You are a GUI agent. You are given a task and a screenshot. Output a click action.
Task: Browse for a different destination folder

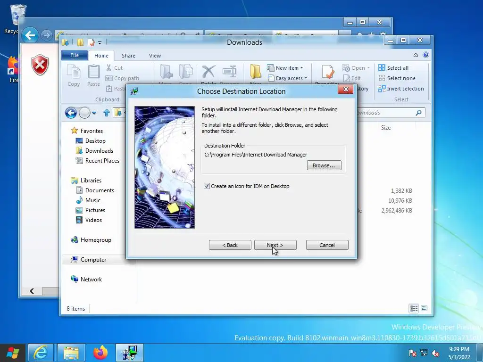324,165
